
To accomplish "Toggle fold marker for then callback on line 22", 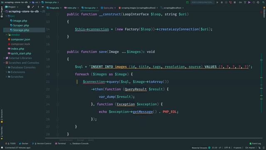I will coord(58,89).
